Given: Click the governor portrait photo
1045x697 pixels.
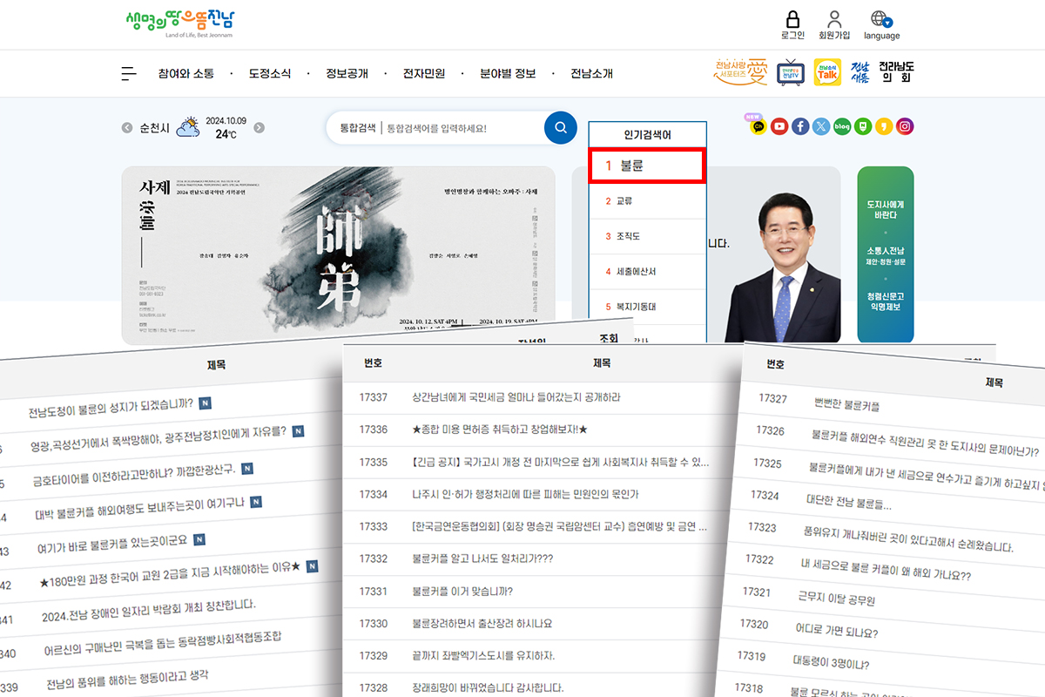Looking at the screenshot, I should click(x=782, y=267).
